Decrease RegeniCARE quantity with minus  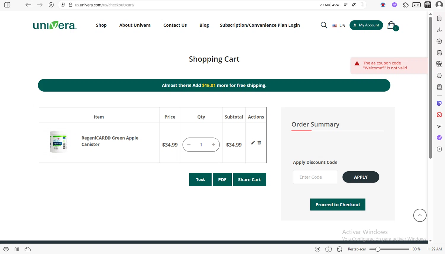pos(189,145)
